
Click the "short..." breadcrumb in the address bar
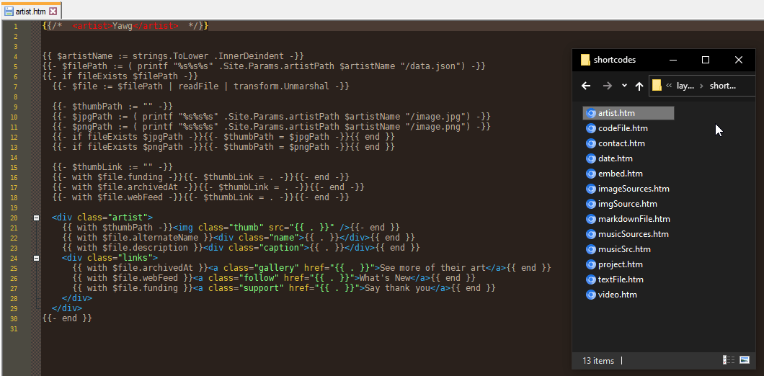pyautogui.click(x=723, y=86)
